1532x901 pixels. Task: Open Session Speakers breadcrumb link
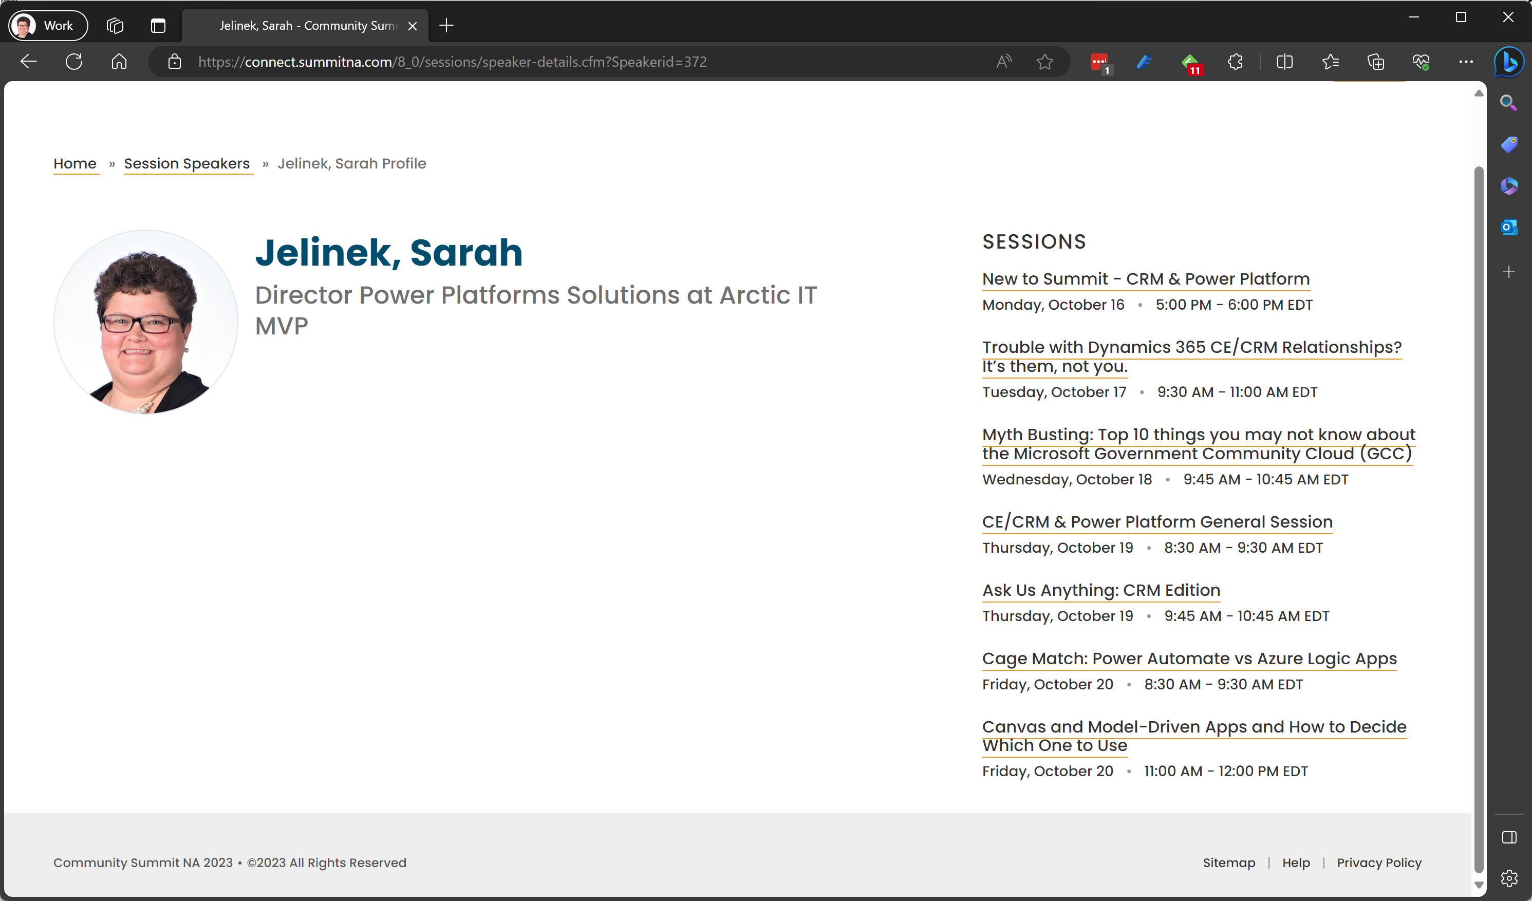(x=186, y=163)
